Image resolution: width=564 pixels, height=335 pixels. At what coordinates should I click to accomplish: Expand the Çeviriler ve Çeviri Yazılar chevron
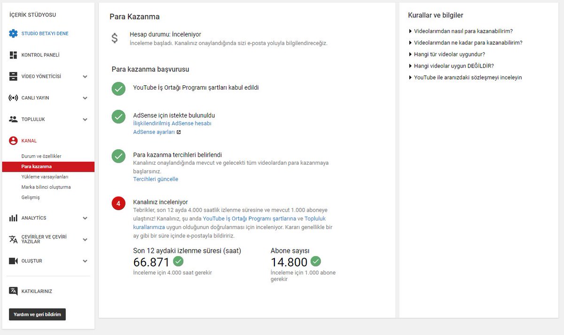(x=85, y=239)
